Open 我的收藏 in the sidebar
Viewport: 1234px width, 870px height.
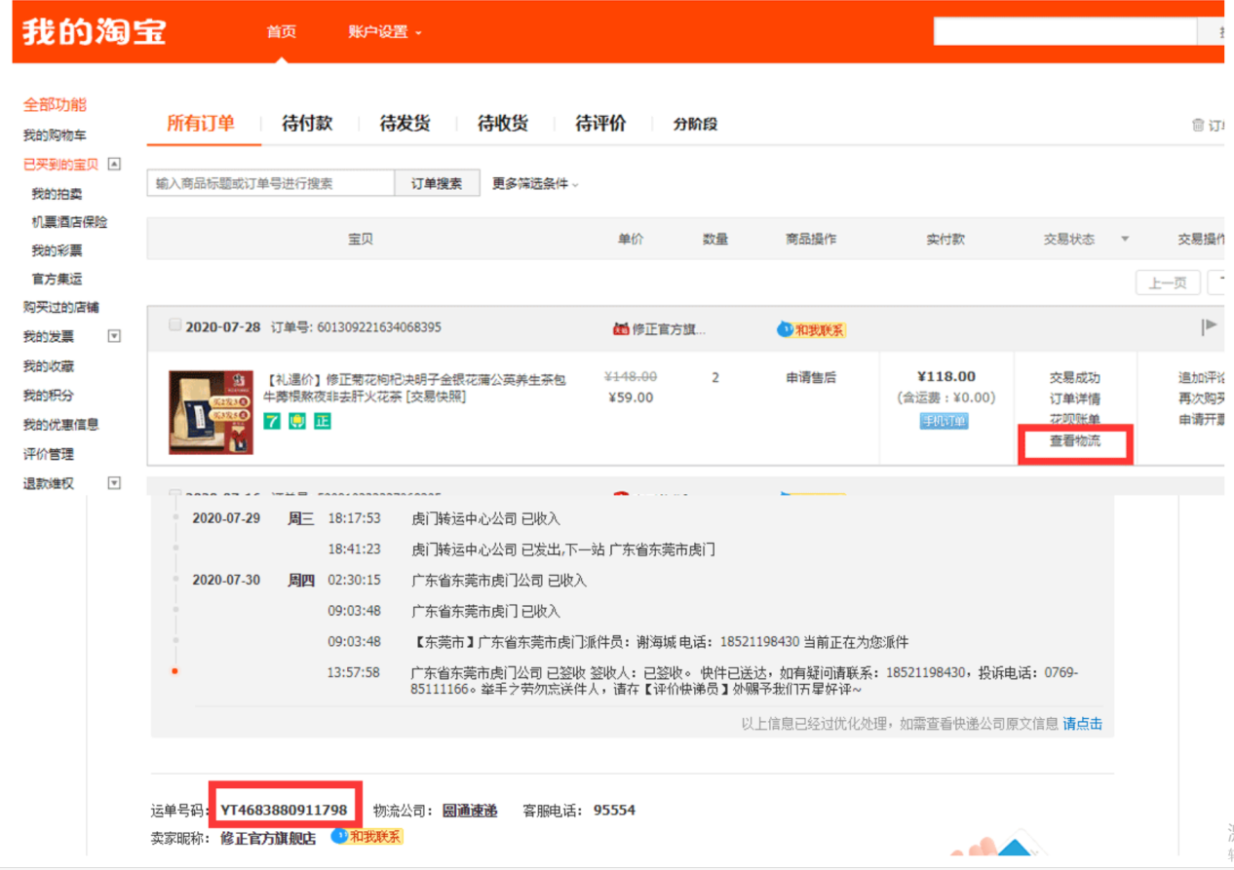pos(49,366)
